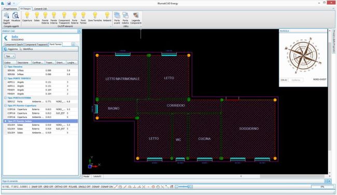
Task: Toggle SINGLE OFF in status bar
Action: 85,187
